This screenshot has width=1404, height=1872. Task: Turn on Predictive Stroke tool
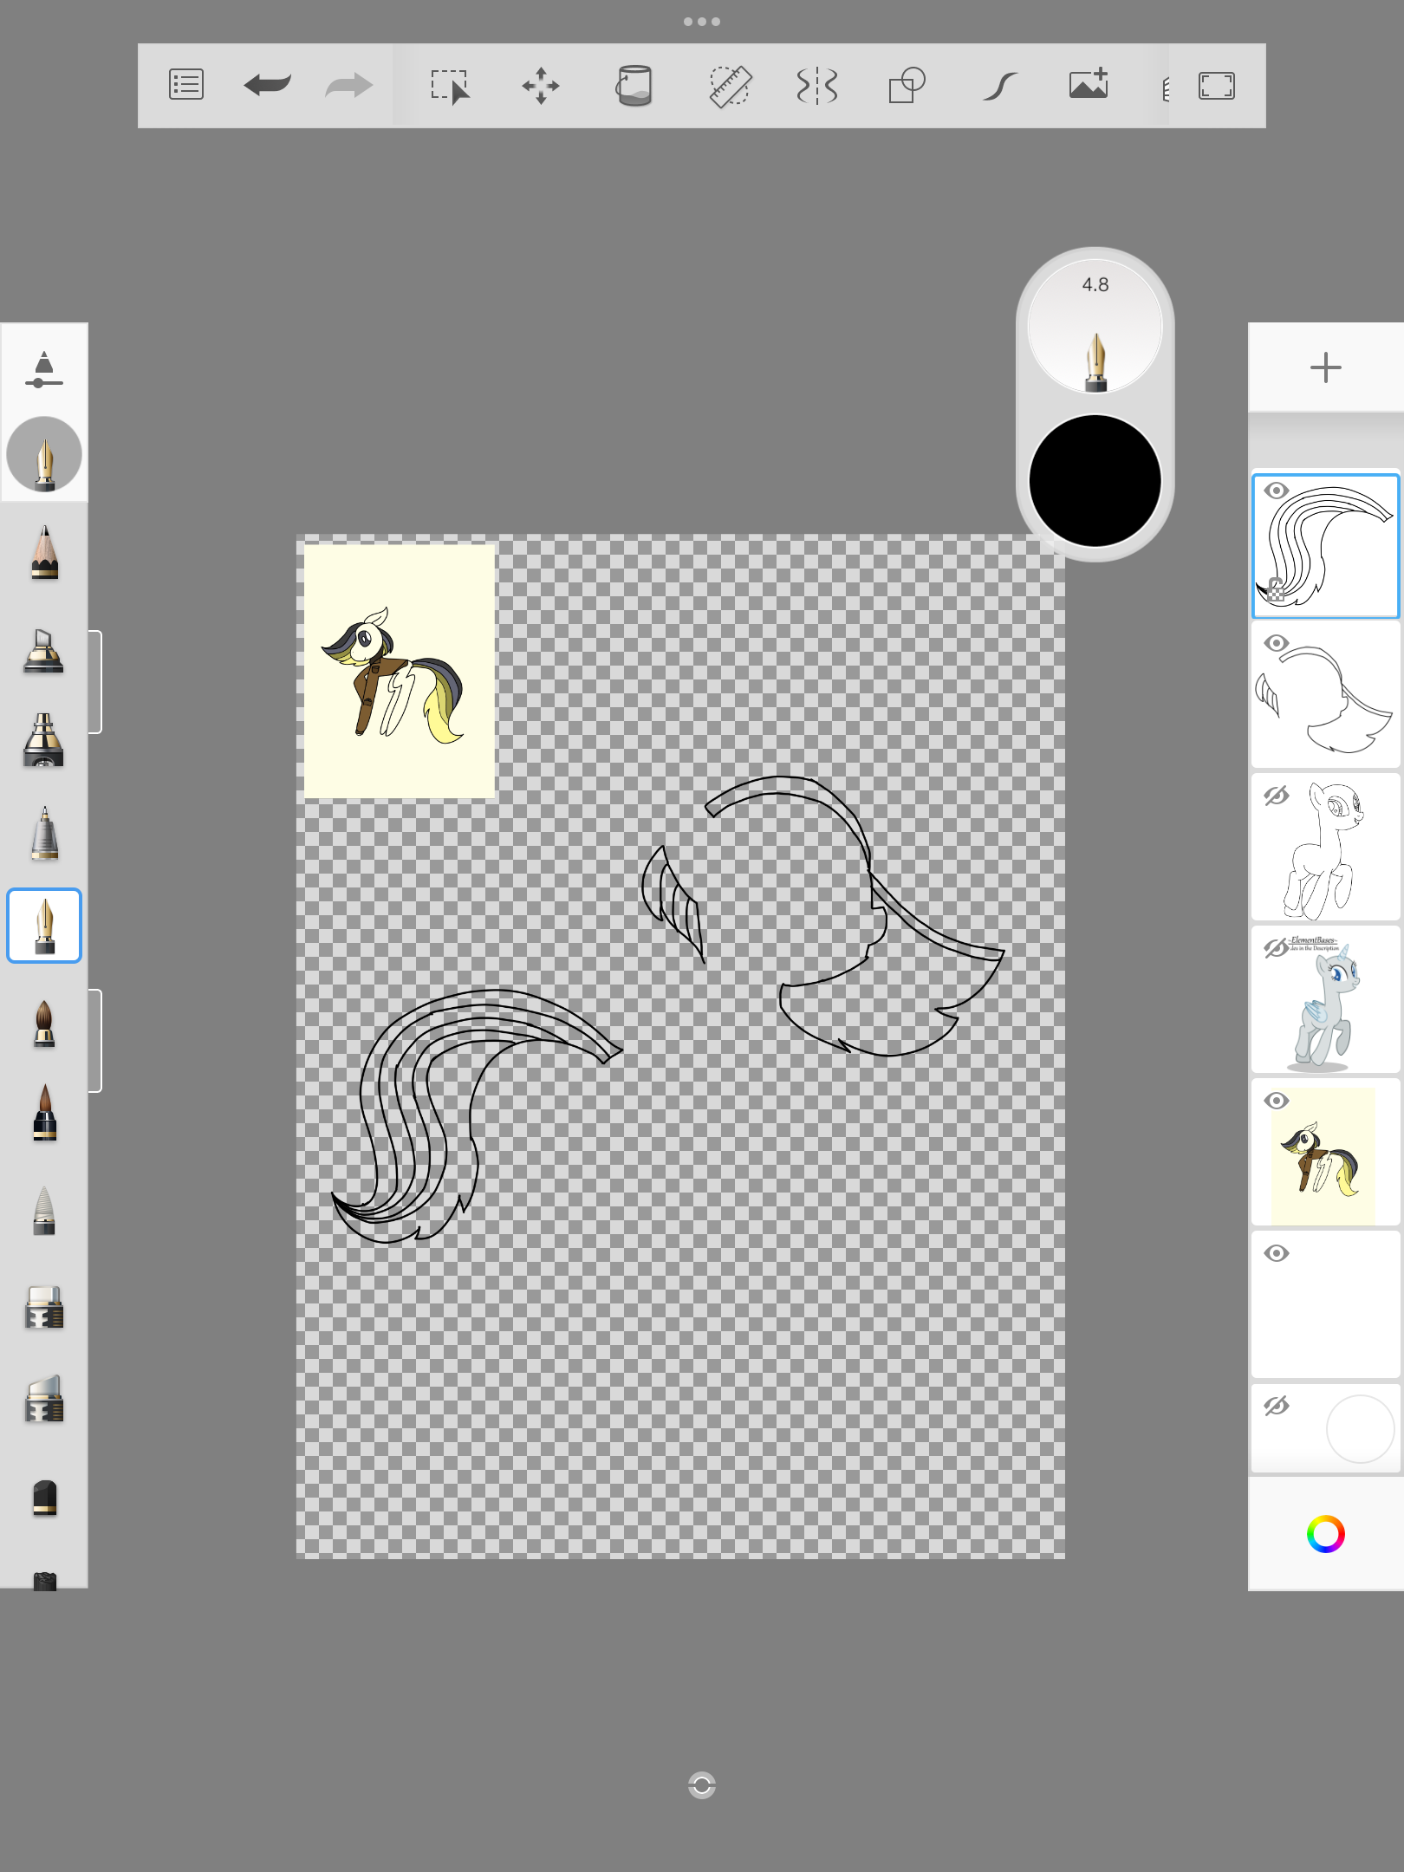coord(999,86)
